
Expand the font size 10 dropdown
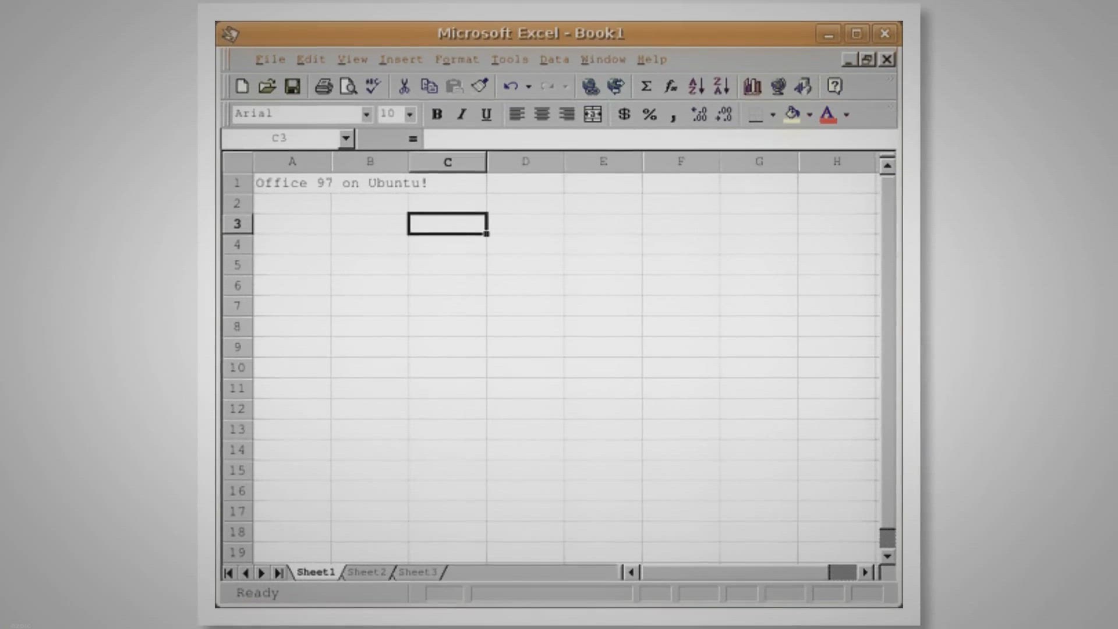(410, 114)
